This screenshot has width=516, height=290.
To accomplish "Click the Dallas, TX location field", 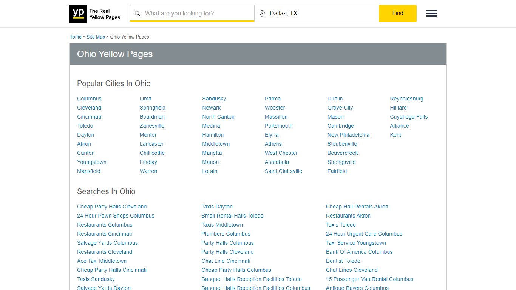I will click(x=317, y=13).
